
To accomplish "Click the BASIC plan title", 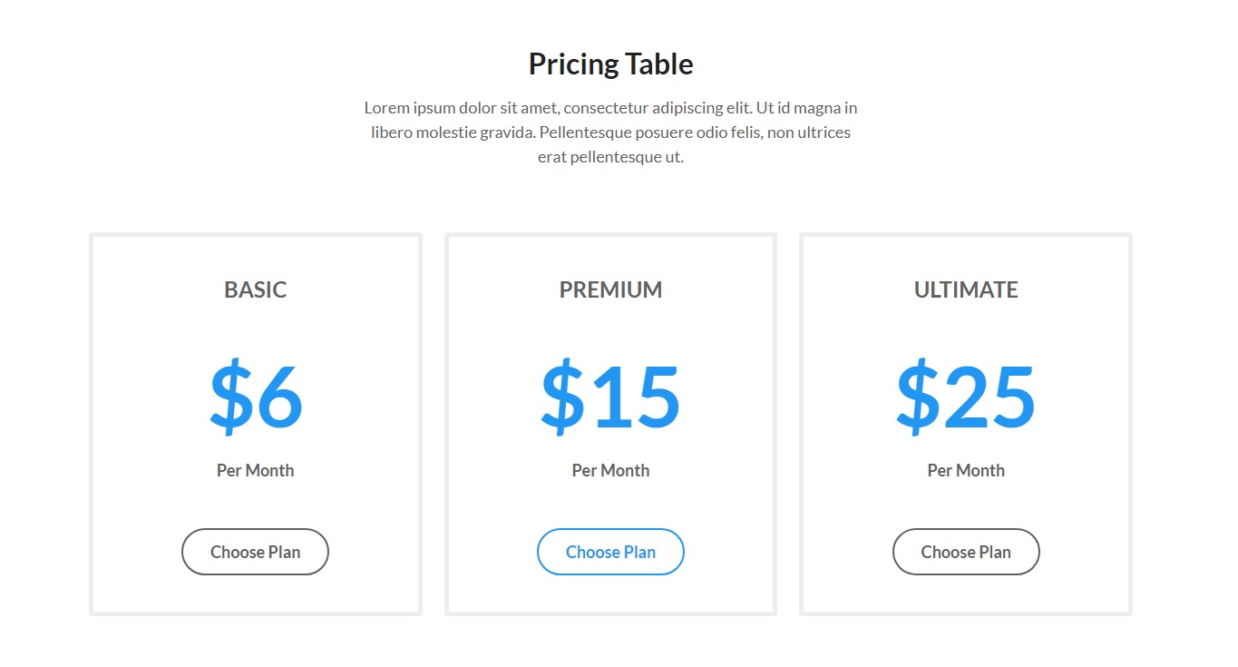I will click(x=255, y=289).
